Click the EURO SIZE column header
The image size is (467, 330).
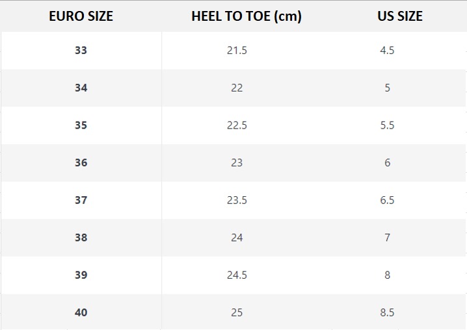81,16
